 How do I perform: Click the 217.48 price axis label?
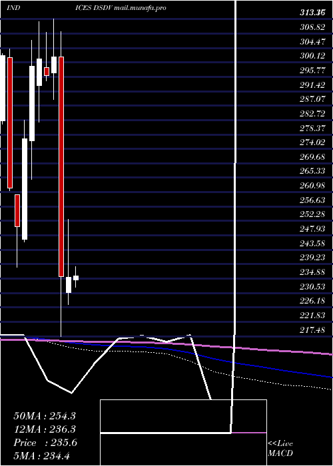click(312, 330)
